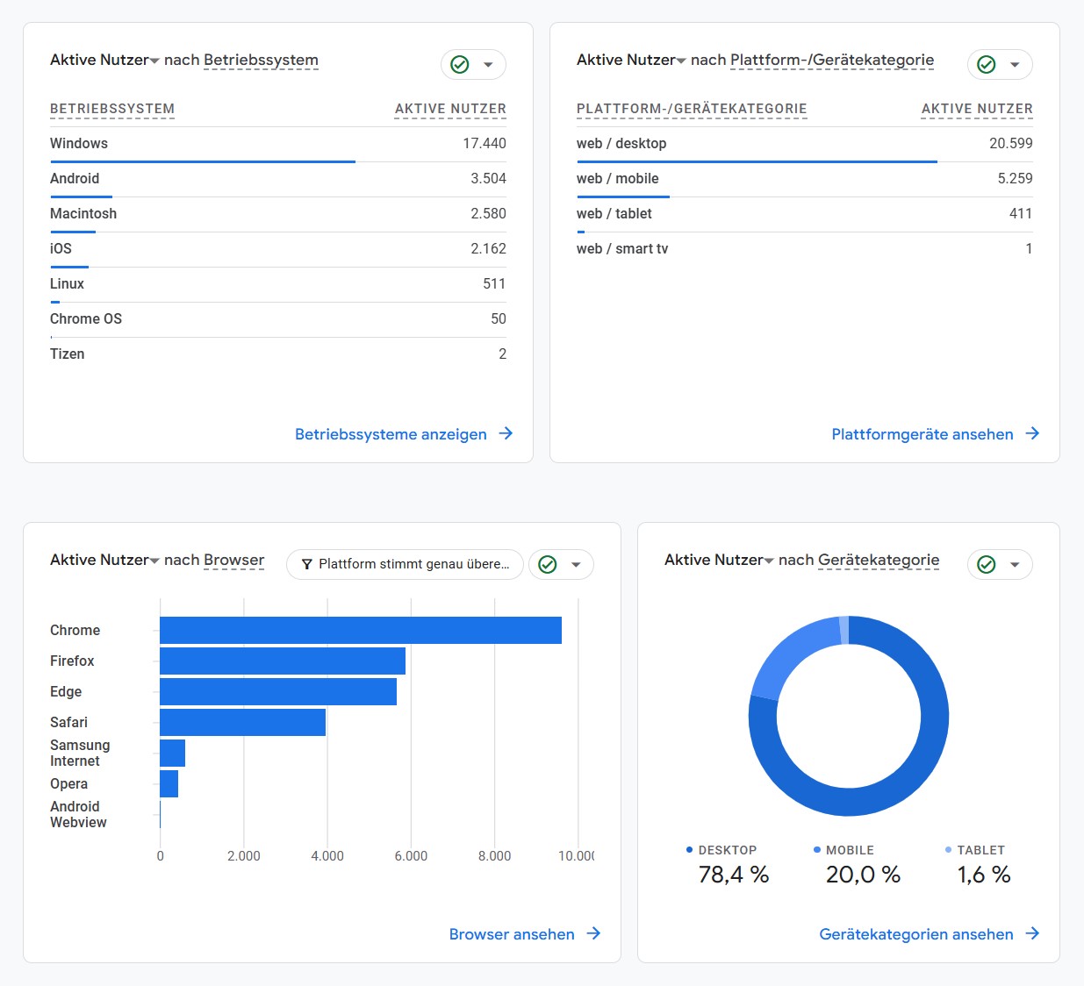Viewport: 1084px width, 986px height.
Task: Click the arrow icon beside Browser ansehen
Action: [x=593, y=933]
